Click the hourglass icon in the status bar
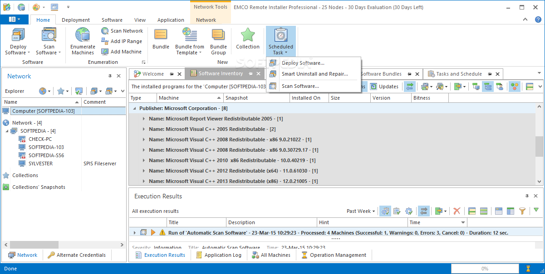The image size is (545, 274). coord(527,269)
